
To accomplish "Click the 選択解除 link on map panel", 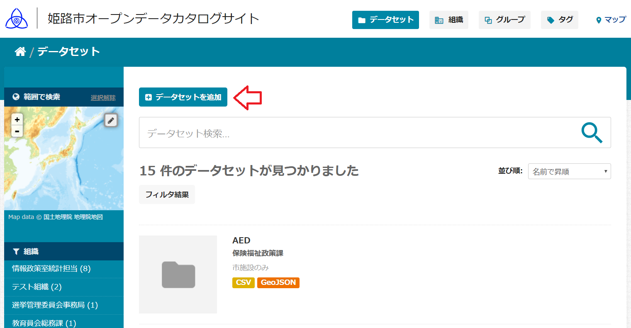I will [103, 97].
